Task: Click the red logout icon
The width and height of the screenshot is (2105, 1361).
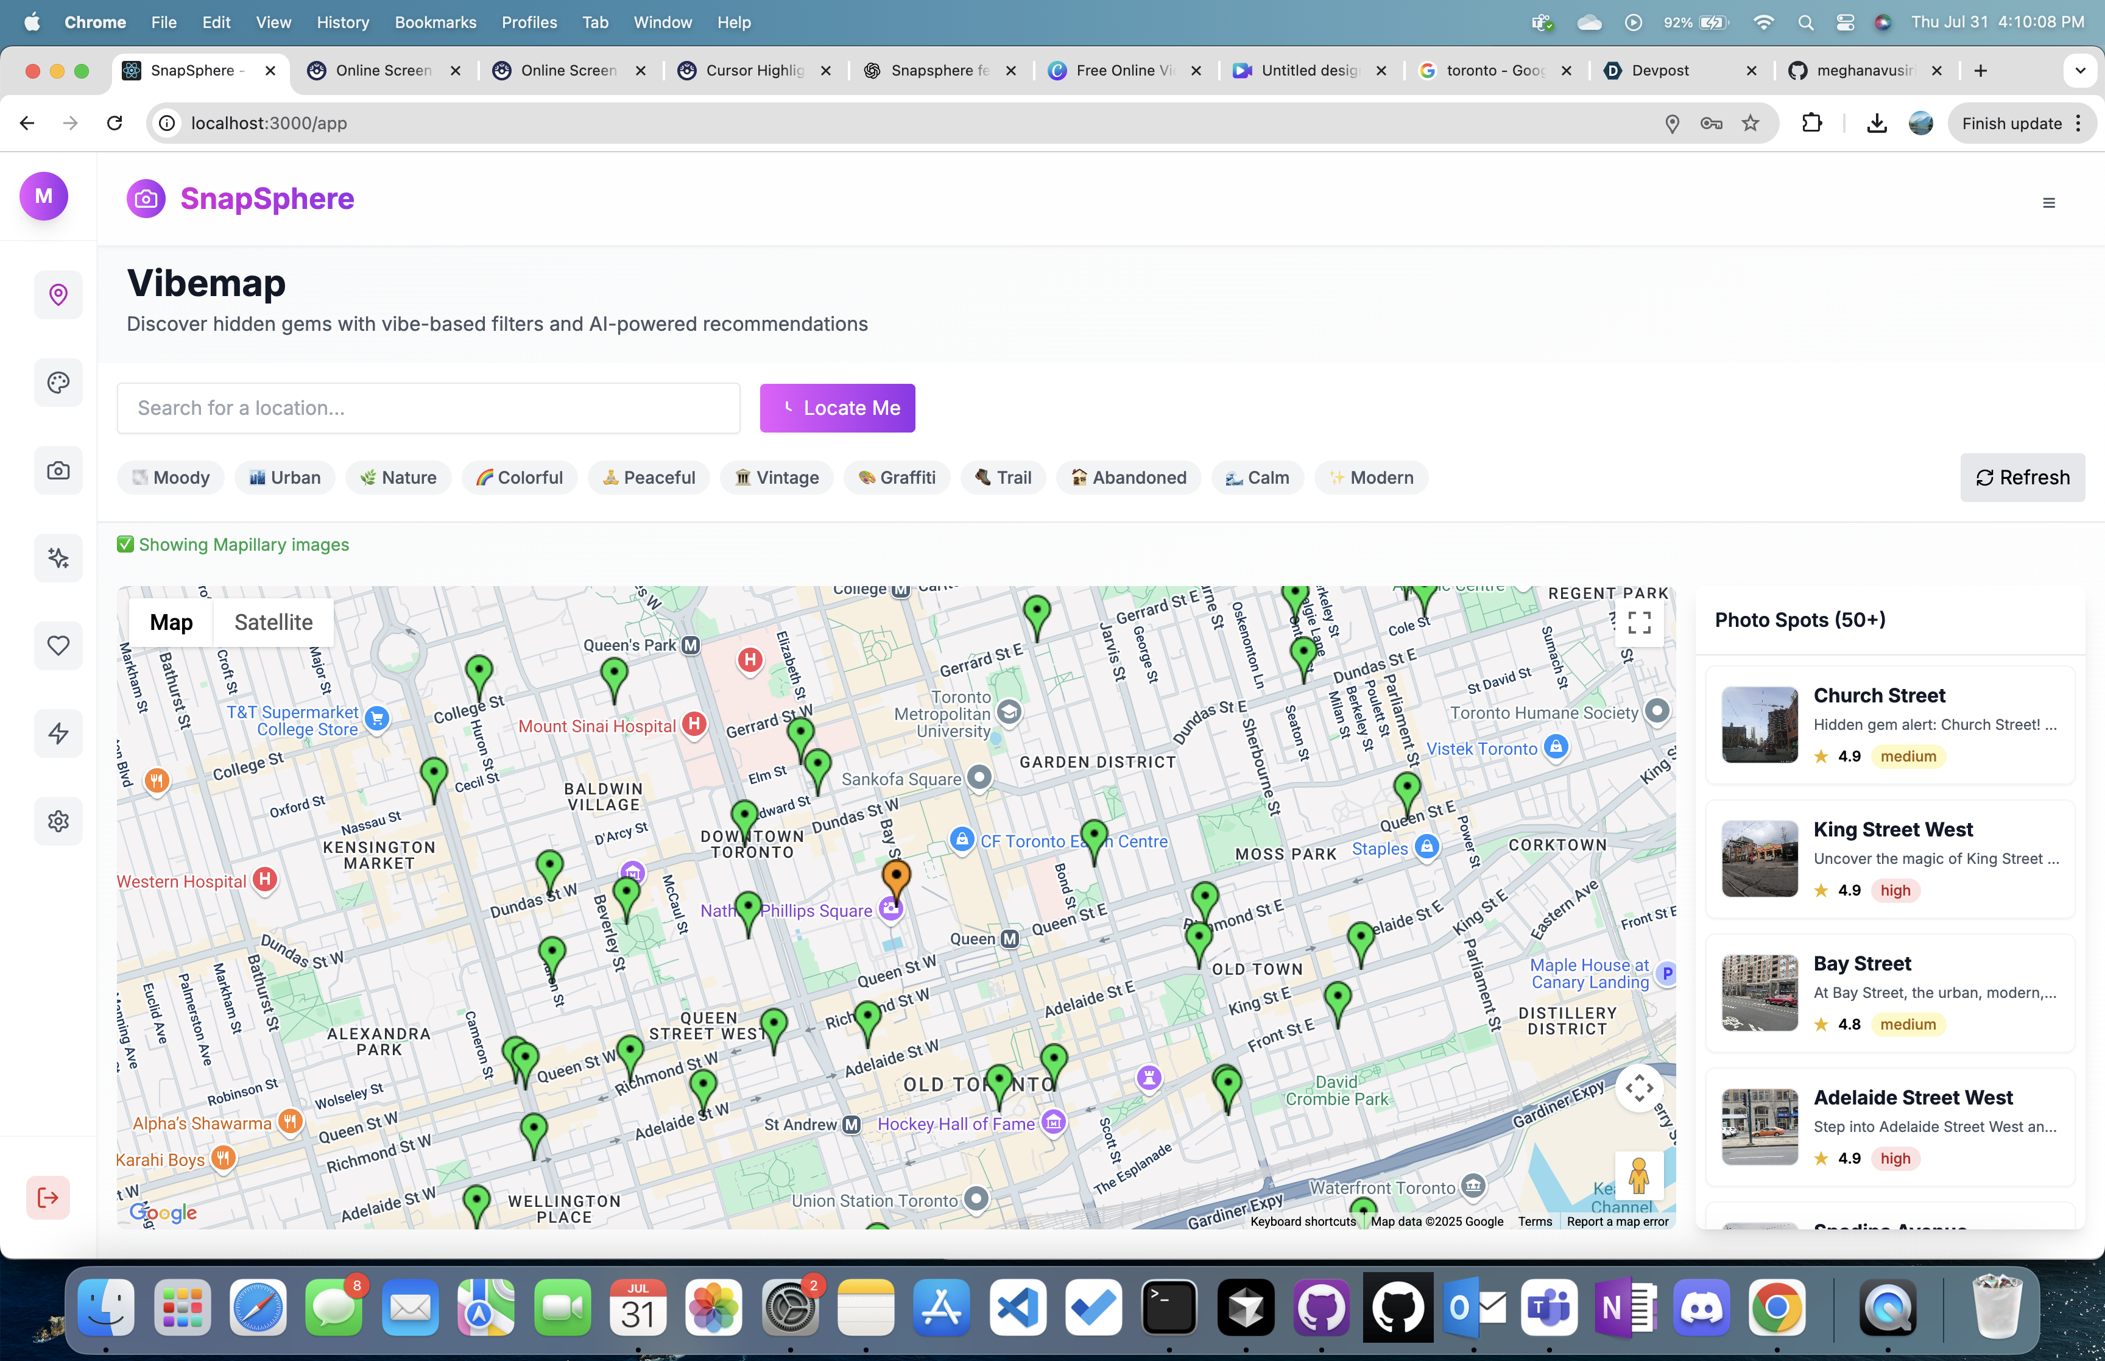Action: point(48,1198)
